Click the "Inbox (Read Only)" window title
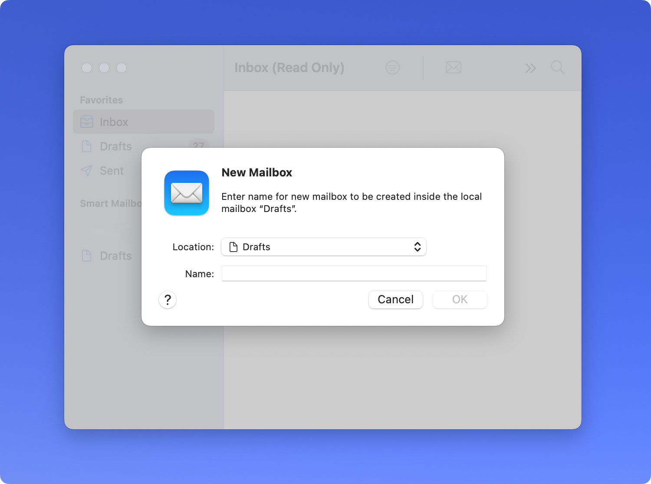Viewport: 651px width, 484px height. (289, 68)
